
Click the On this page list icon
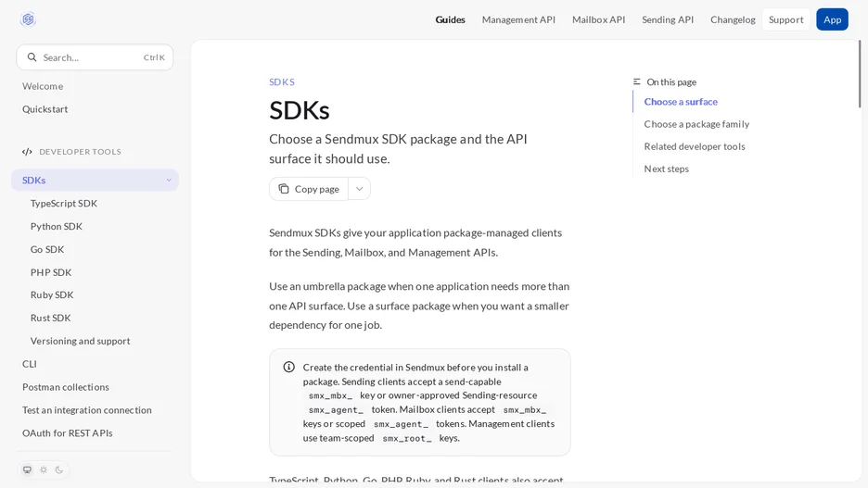636,81
